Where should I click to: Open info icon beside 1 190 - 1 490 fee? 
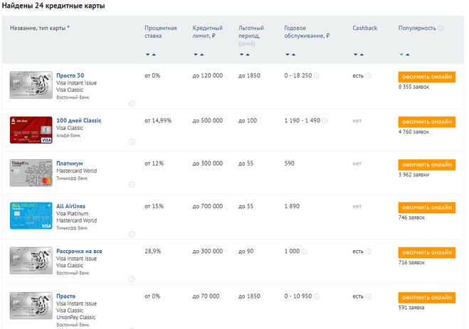325,121
